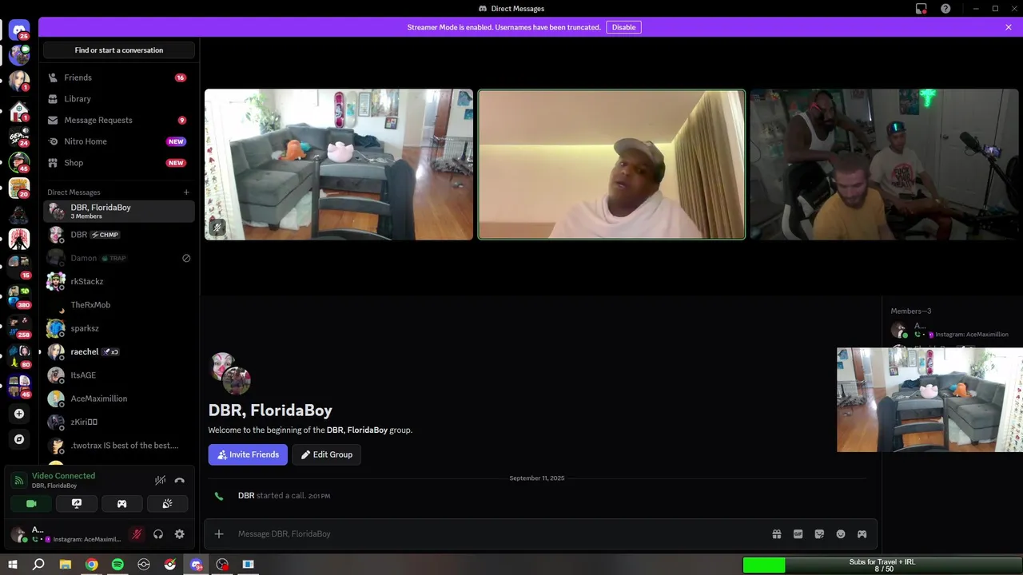1023x575 pixels.
Task: Click the floating picture-in-picture camera preview
Action: (x=929, y=400)
